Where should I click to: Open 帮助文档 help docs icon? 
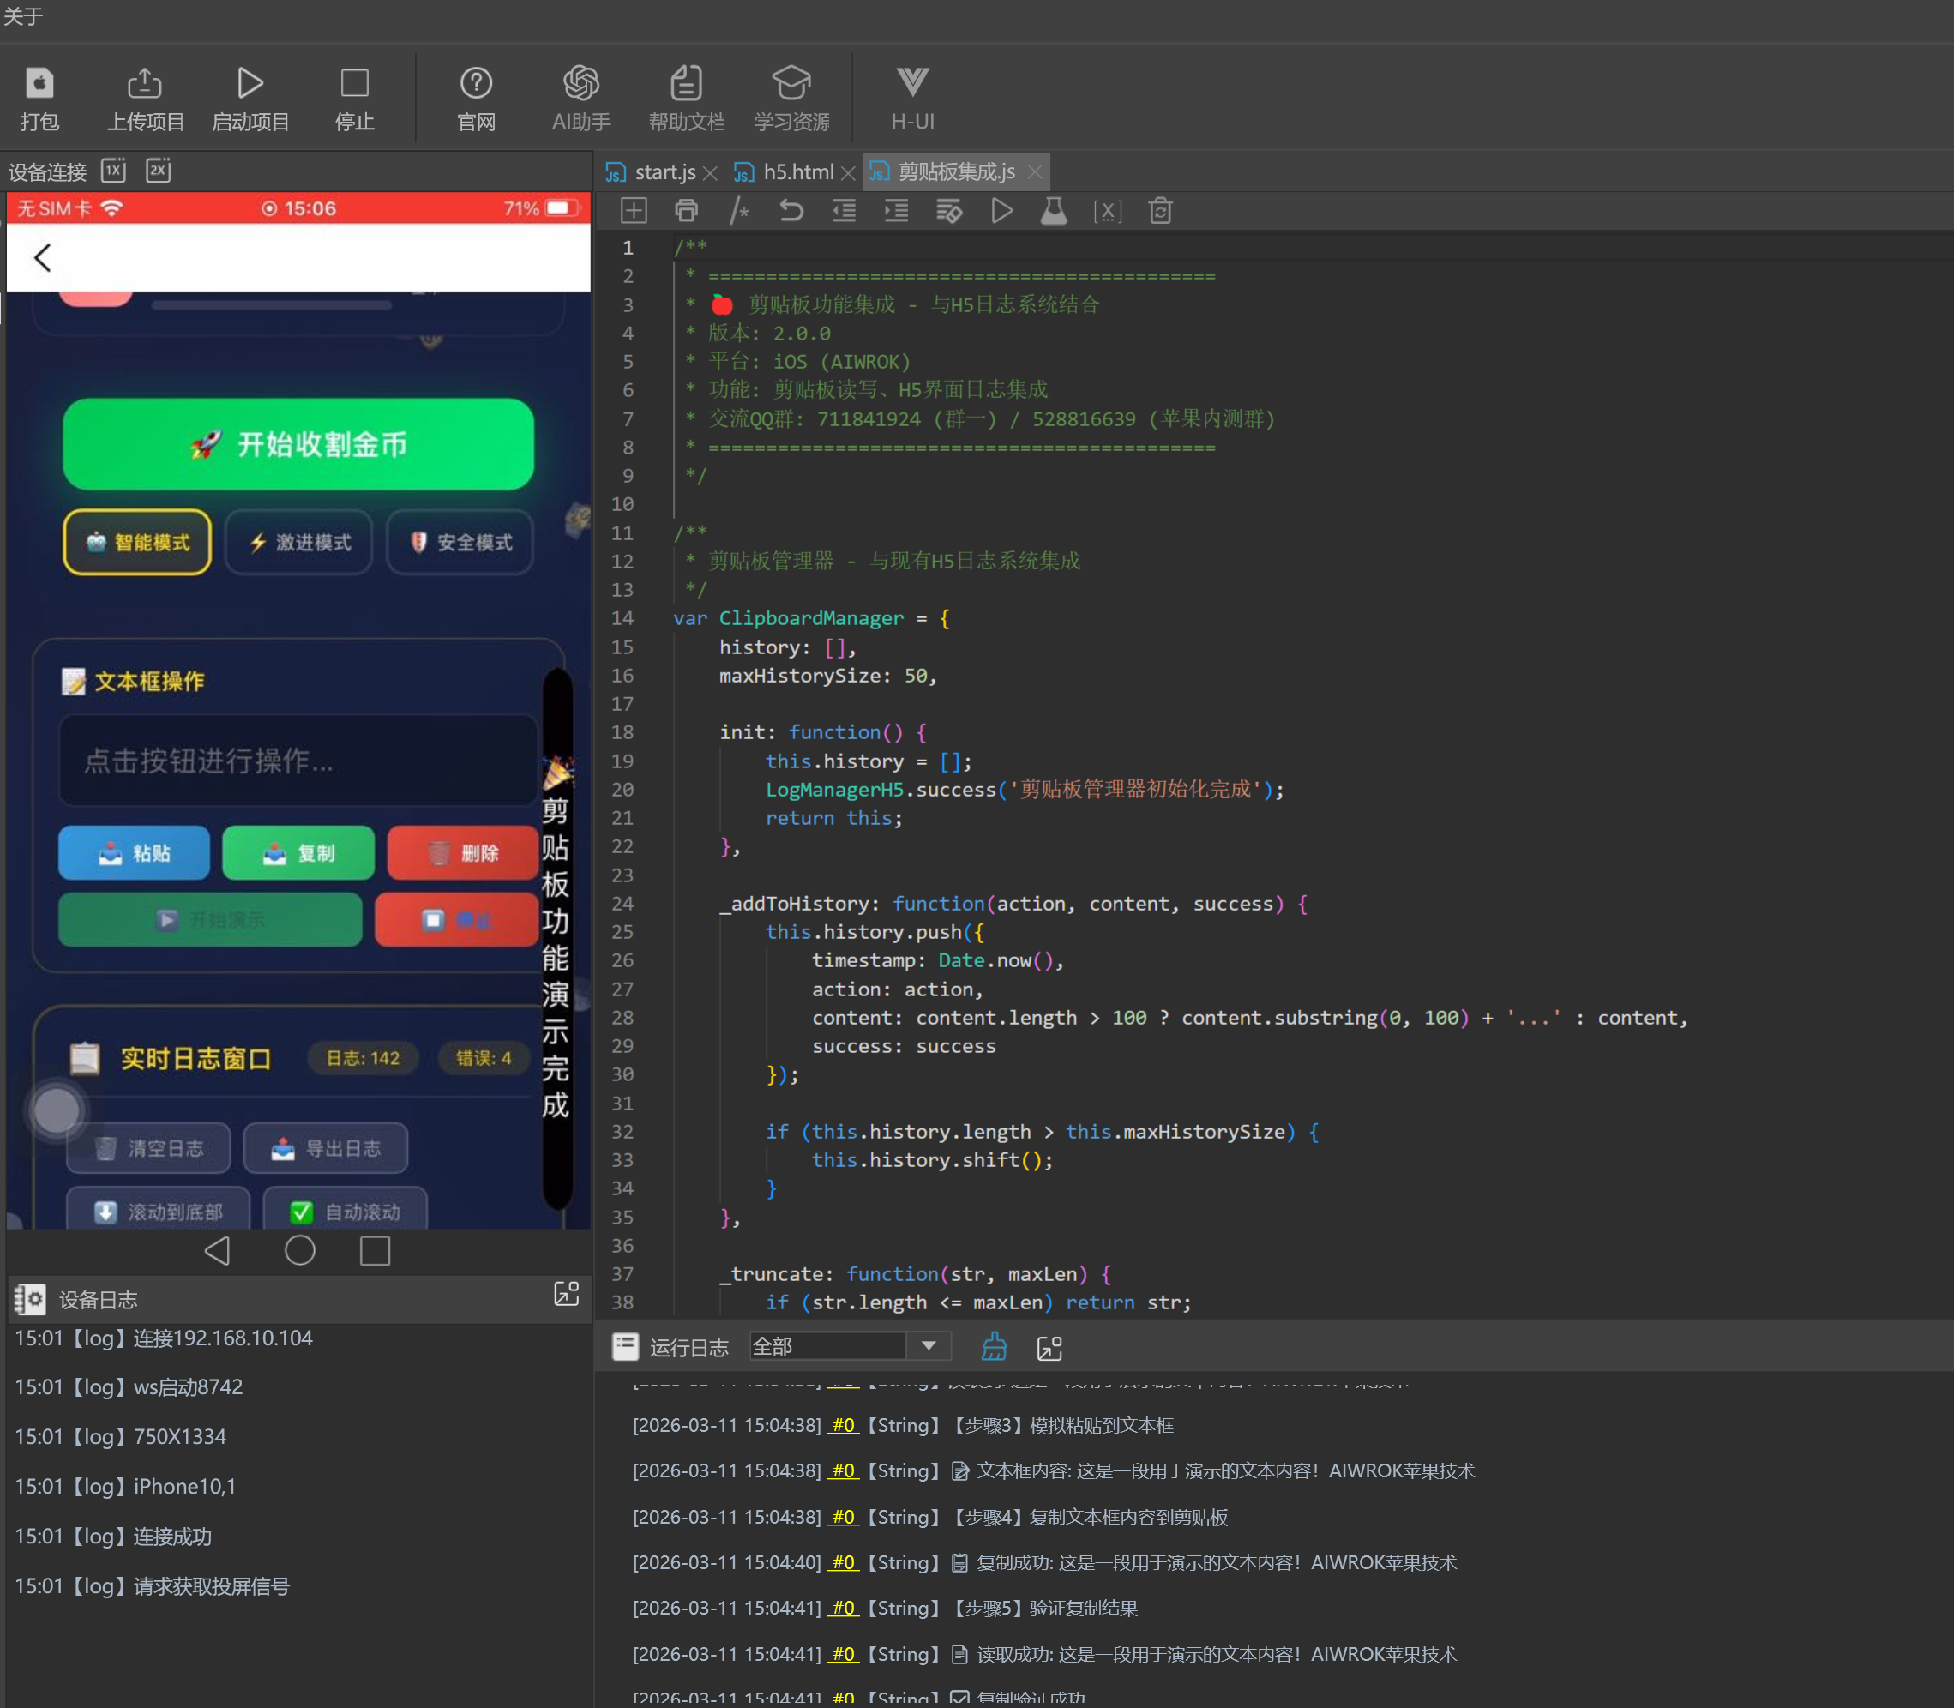pos(686,84)
